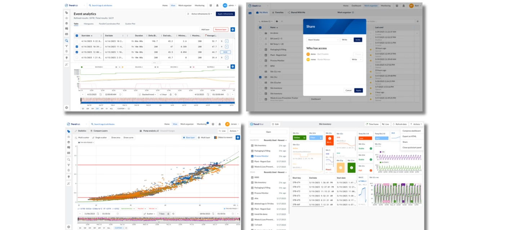Select Compress dashboard menu entry

tap(411, 131)
